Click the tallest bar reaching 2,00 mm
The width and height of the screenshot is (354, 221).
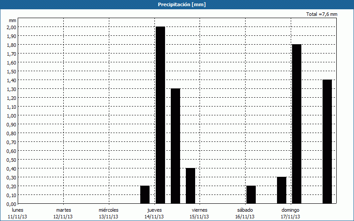(160, 115)
